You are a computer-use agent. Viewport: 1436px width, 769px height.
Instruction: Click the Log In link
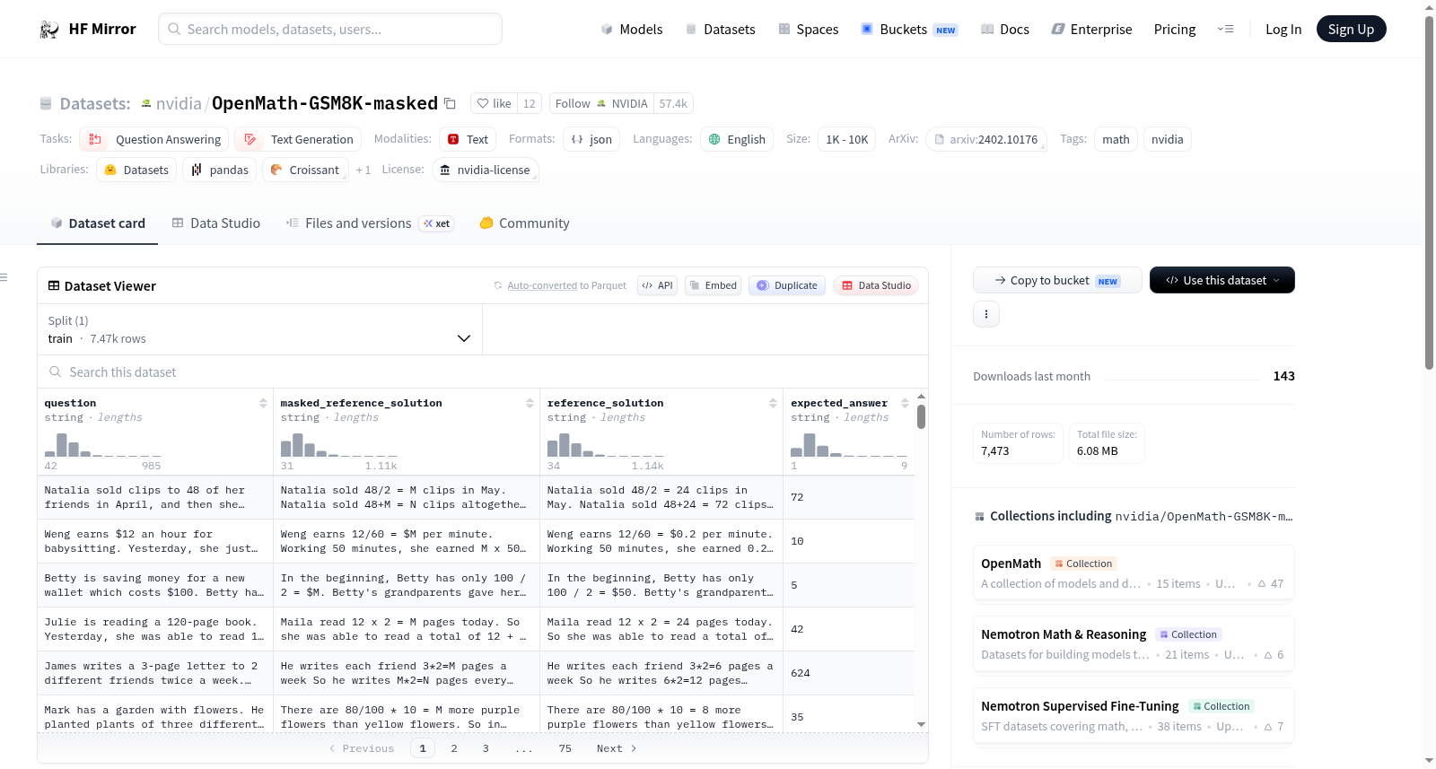[x=1283, y=30]
